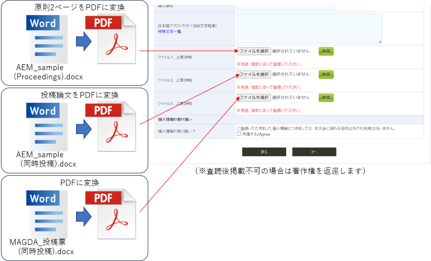
Task: Hit the 送信 button in the ファイル3 row
Action: click(326, 98)
